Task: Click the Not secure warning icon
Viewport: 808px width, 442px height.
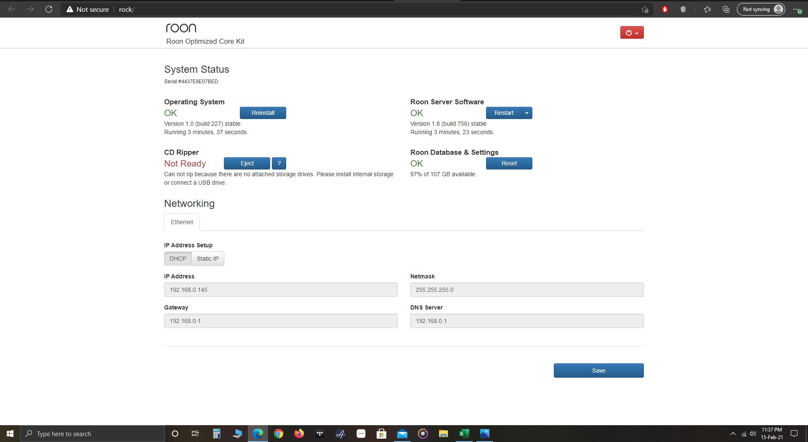Action: coord(70,9)
